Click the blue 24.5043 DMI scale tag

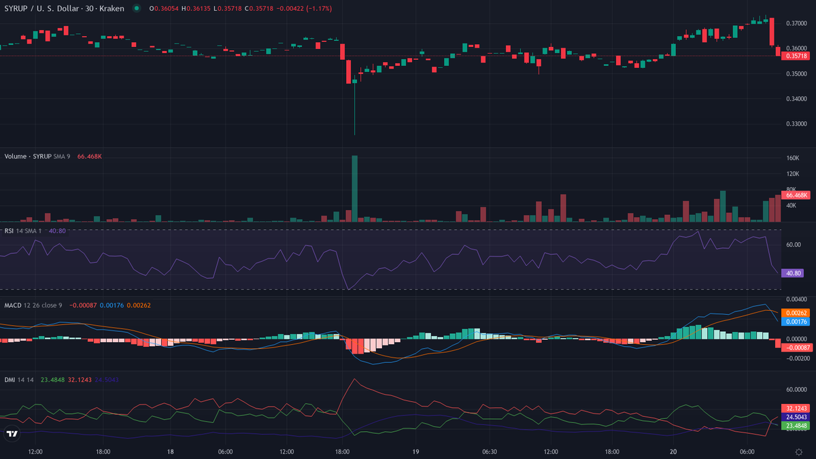pos(796,417)
